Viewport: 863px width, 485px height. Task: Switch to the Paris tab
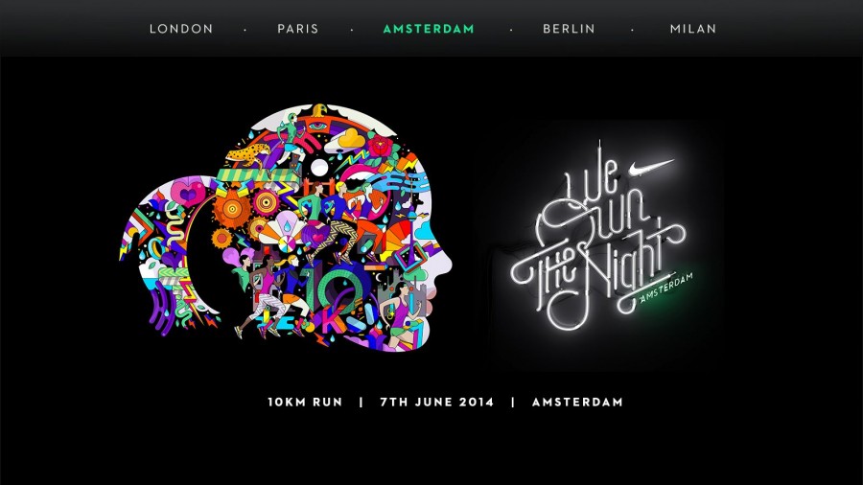tap(298, 29)
